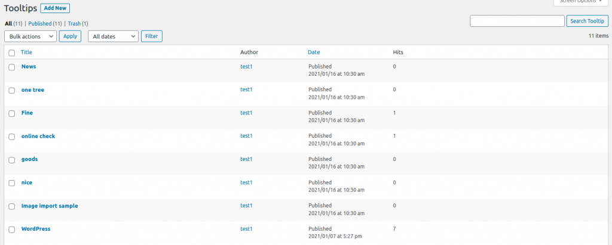Open the Image import sample tooltip
The image size is (612, 245).
50,206
